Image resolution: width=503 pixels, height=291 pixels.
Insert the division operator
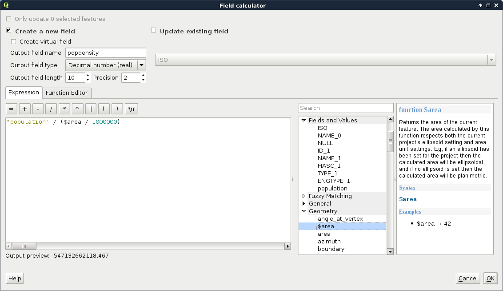click(51, 109)
